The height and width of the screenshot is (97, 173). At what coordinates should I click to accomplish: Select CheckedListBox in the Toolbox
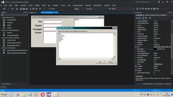pos(12,20)
